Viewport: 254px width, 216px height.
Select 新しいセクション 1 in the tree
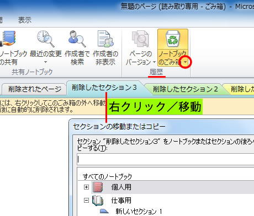[139, 212]
